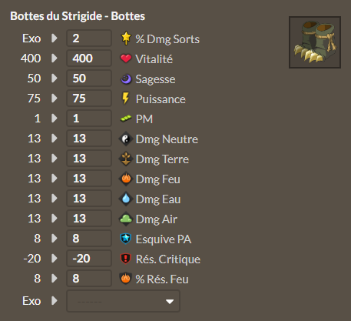Click the arrow next to Puissance 75
The height and width of the screenshot is (321, 351).
point(54,98)
